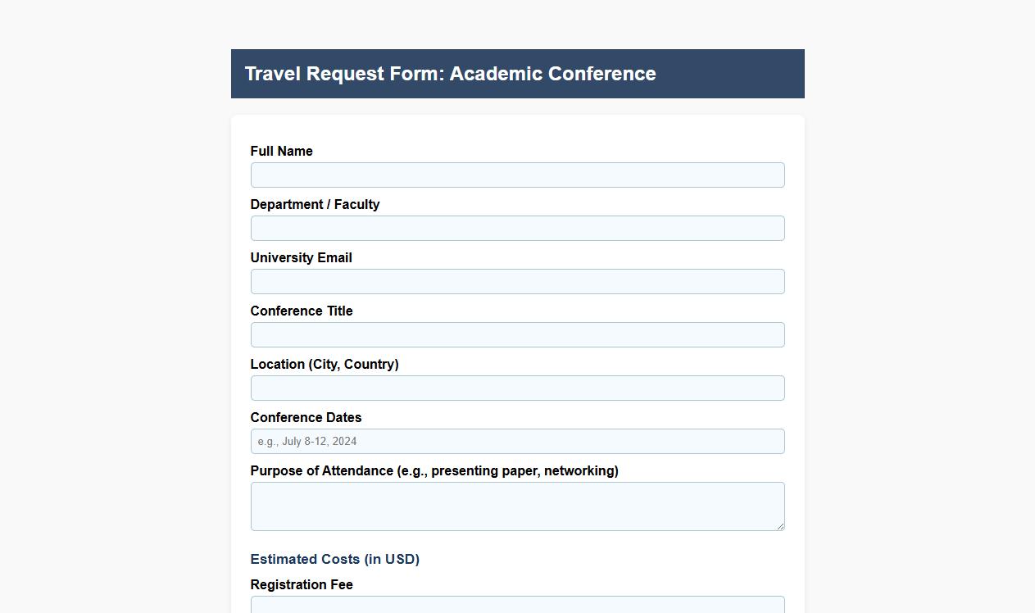Viewport: 1035px width, 613px height.
Task: Click the Conference Dates placeholder field
Action: 517,441
